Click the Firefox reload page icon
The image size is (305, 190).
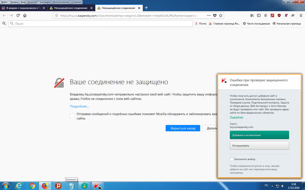(18, 15)
